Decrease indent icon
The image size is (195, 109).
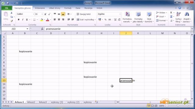tap(69, 19)
